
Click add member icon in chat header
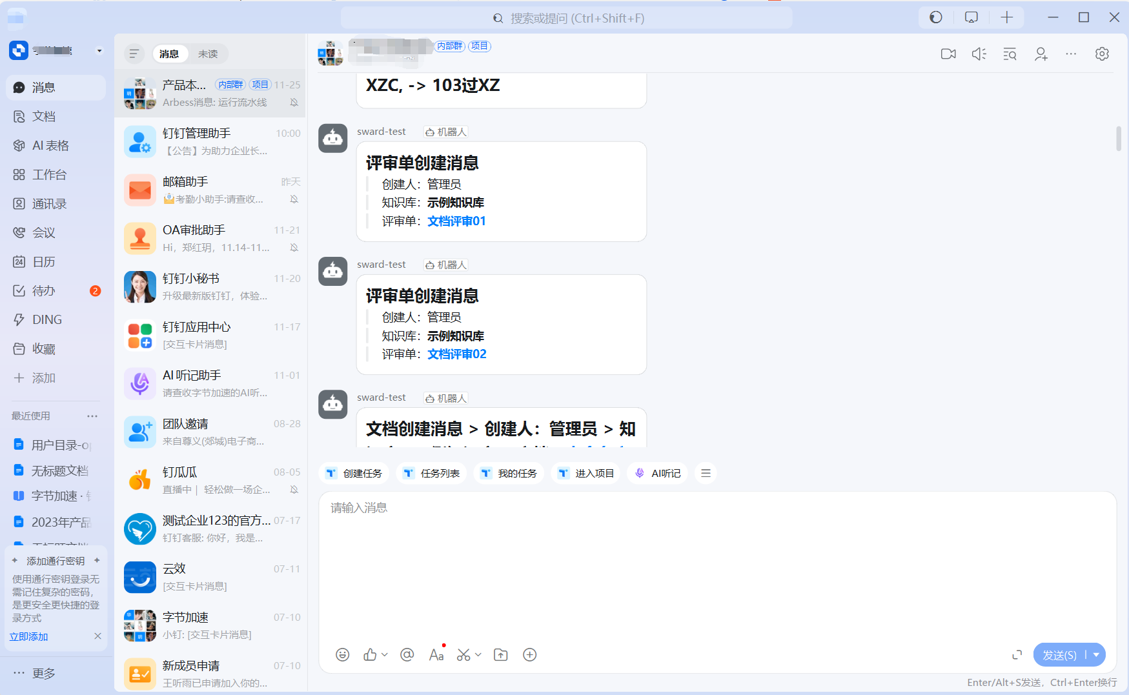tap(1041, 54)
